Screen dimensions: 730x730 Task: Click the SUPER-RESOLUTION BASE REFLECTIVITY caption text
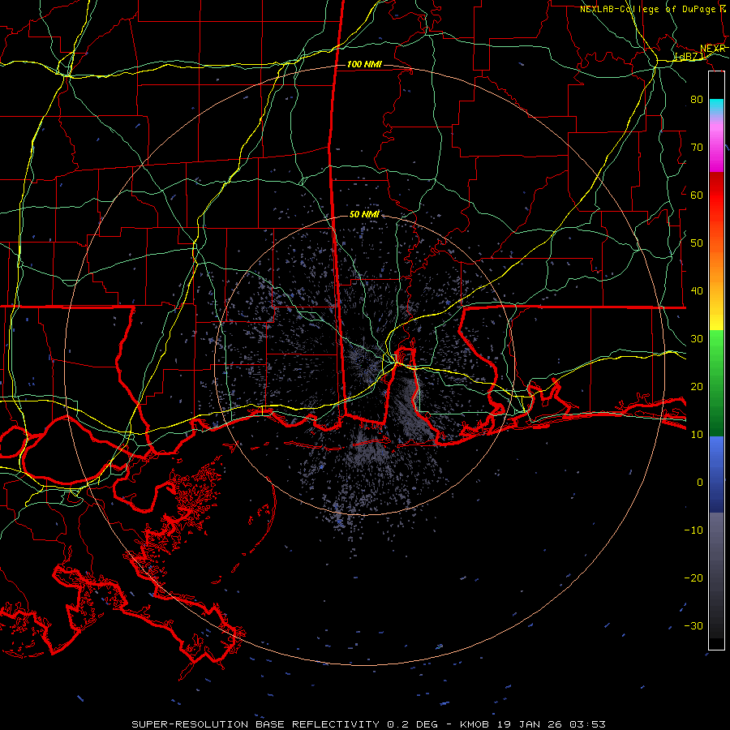(255, 724)
